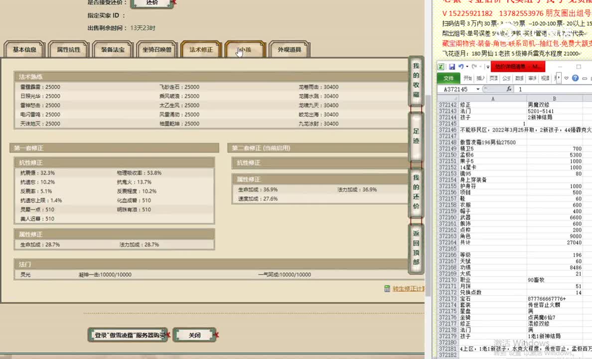Click the Save icon in Excel toolbar
Viewport: 592px width, 359px height.
point(452,66)
